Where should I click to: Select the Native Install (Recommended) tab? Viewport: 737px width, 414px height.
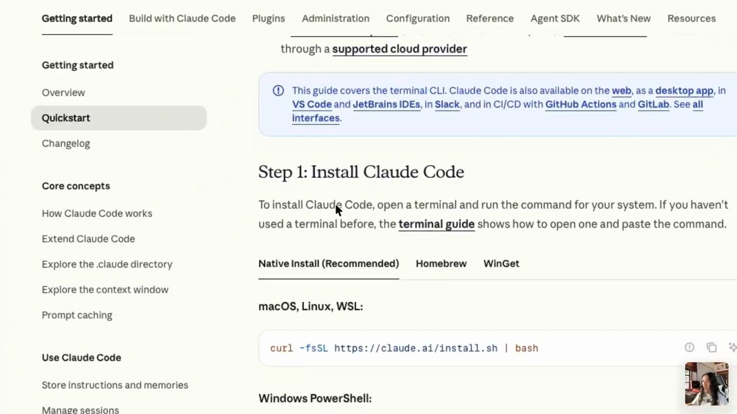pos(329,263)
